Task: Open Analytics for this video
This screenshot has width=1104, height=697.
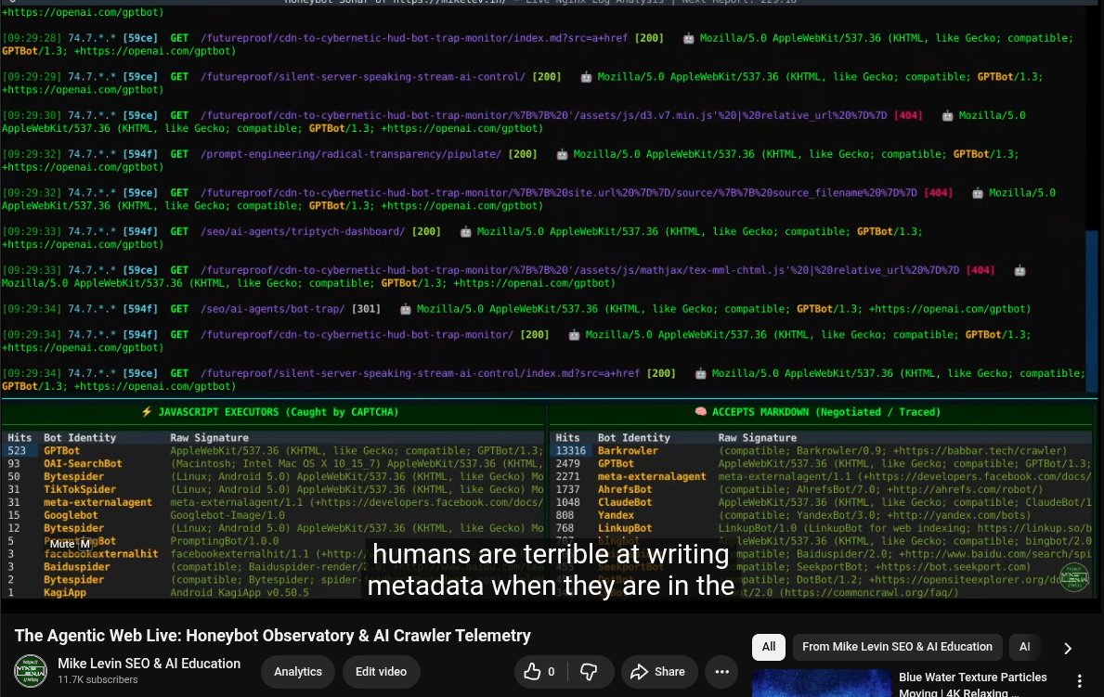Action: (x=298, y=672)
